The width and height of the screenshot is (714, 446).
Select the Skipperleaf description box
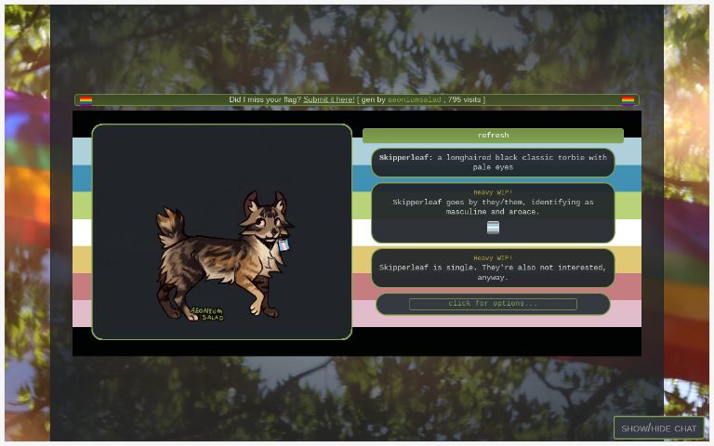click(x=493, y=163)
